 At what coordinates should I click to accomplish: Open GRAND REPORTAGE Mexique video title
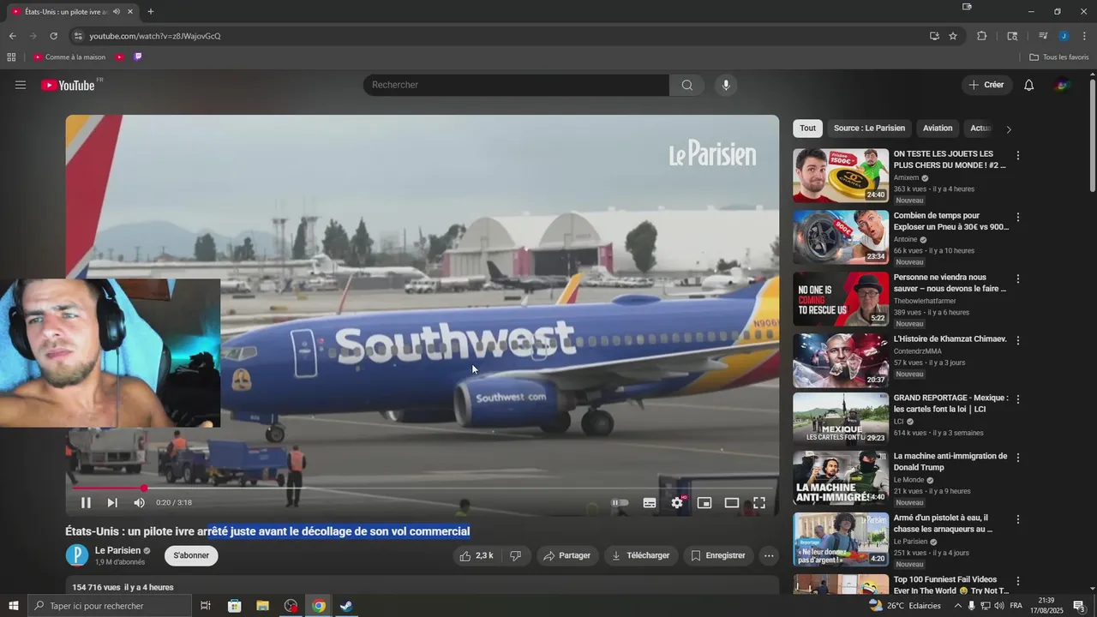950,404
